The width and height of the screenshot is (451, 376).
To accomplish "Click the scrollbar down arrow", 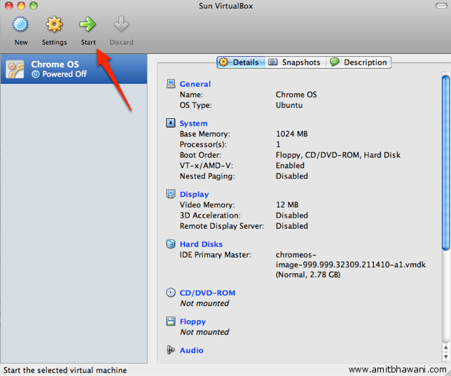I will (446, 356).
